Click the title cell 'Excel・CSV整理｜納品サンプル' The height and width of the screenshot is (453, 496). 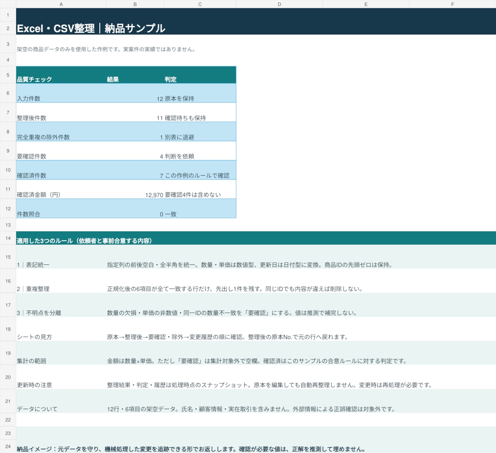(x=91, y=28)
